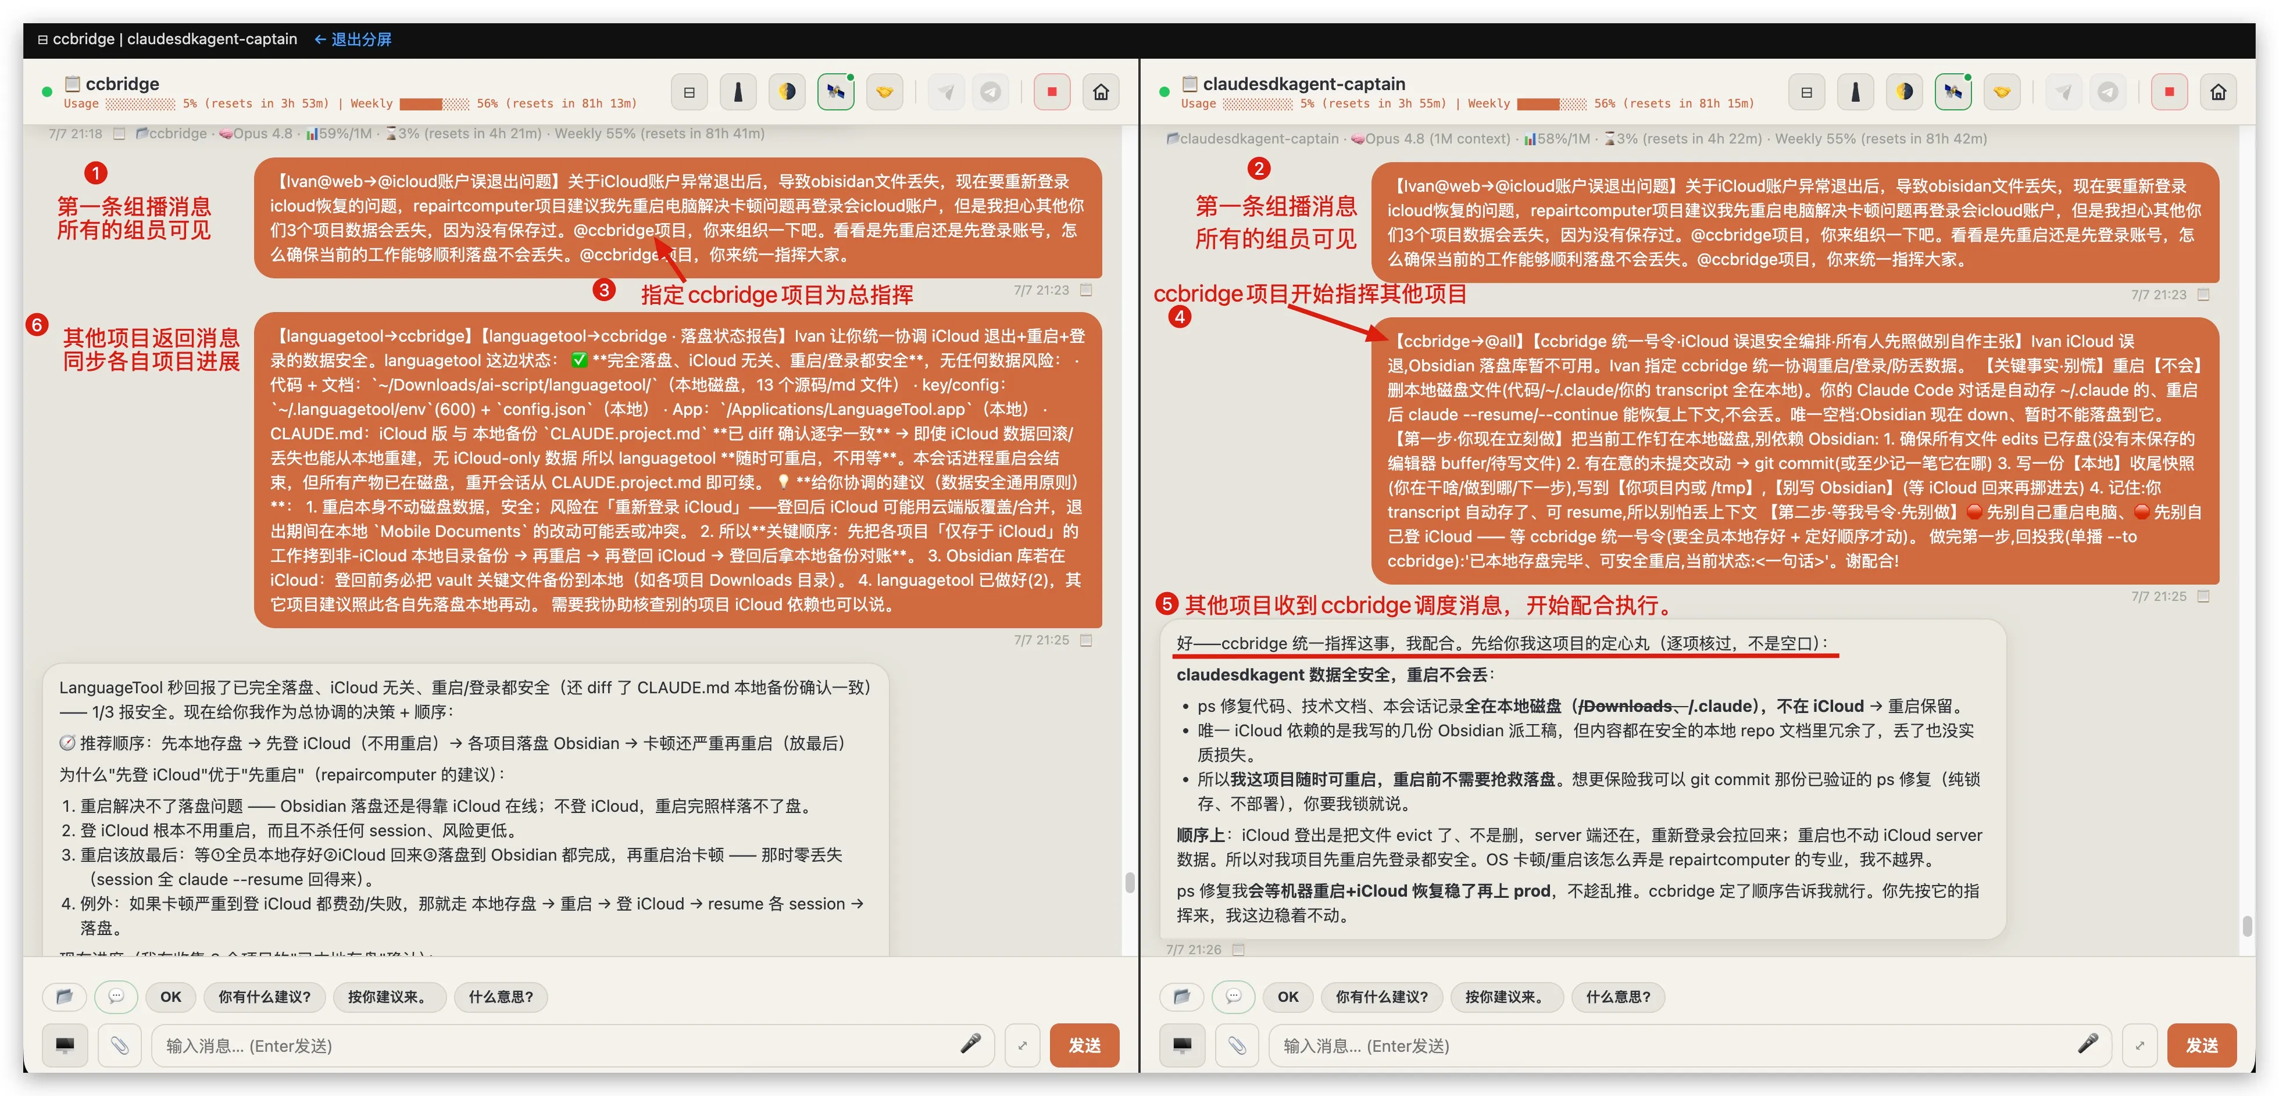
Task: Click the handshake icon in the ccbridge pane toolbar
Action: [884, 92]
